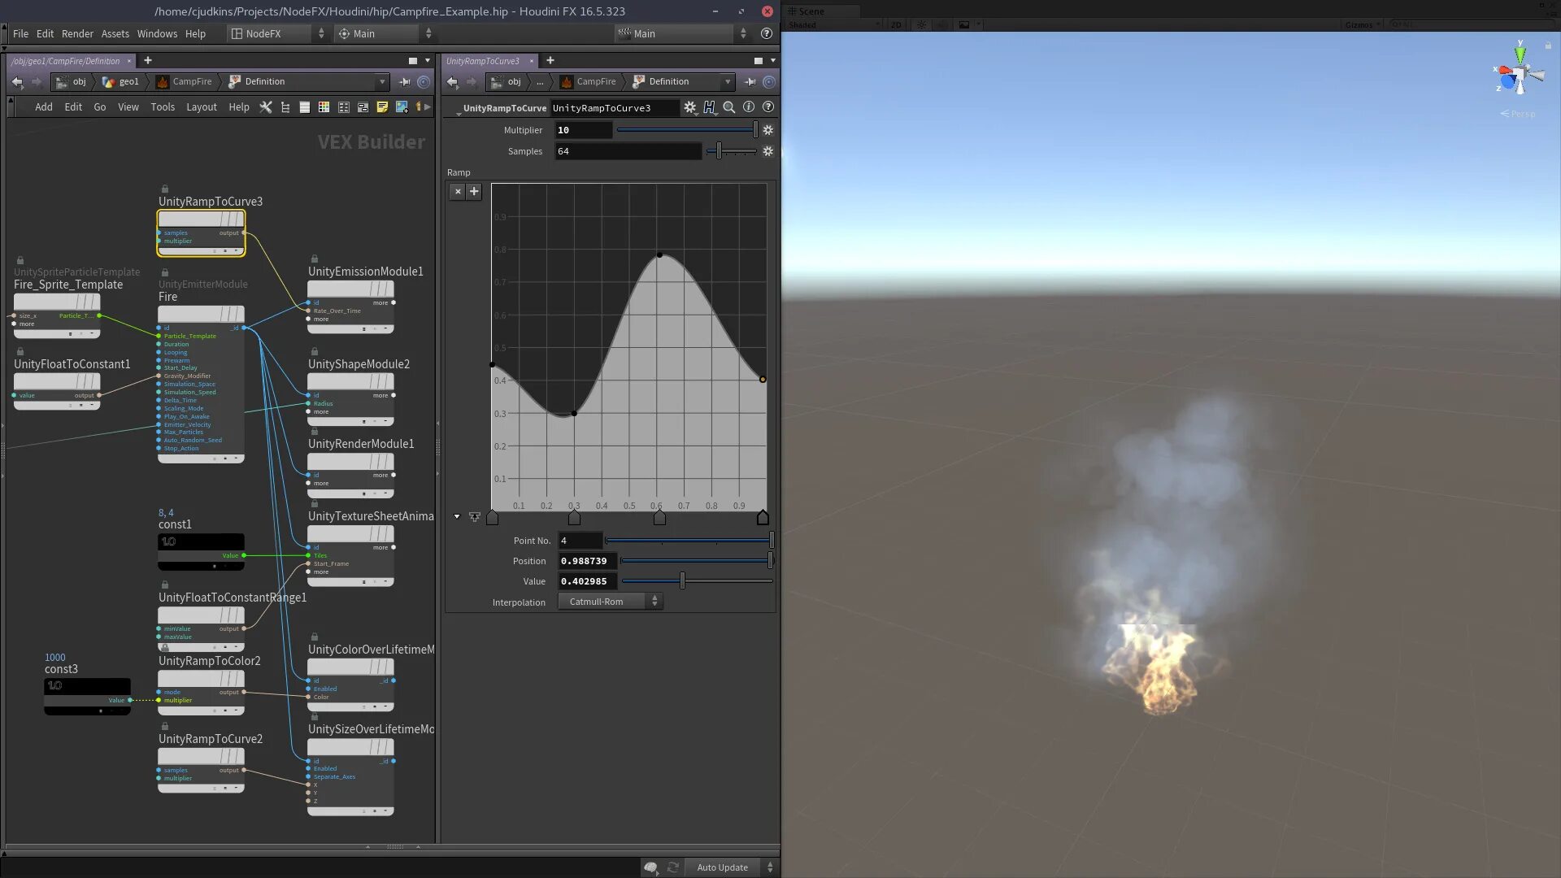Expand the network path Definition dropdown arrow
Viewport: 1561px width, 878px height.
coord(382,81)
